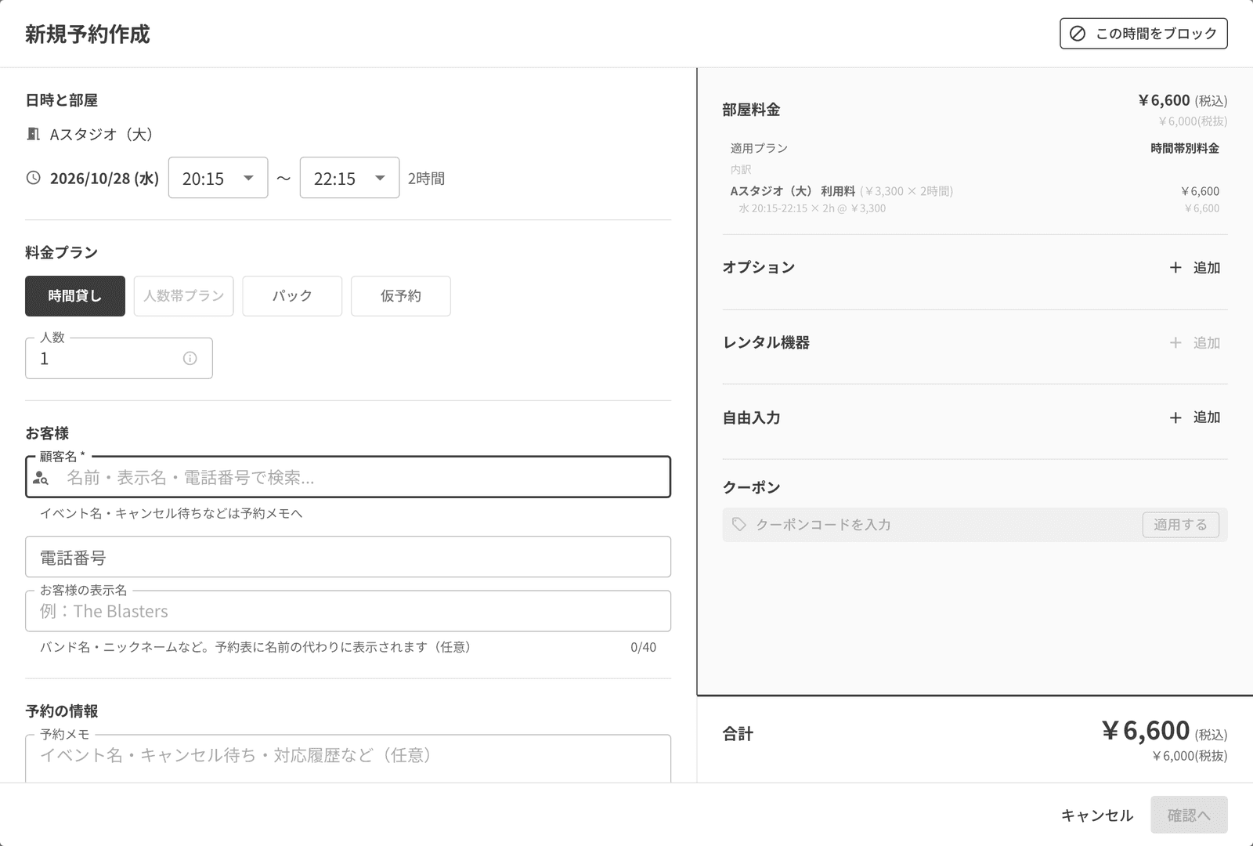Image resolution: width=1253 pixels, height=846 pixels.
Task: Focus the 電話番号 input field
Action: [348, 557]
